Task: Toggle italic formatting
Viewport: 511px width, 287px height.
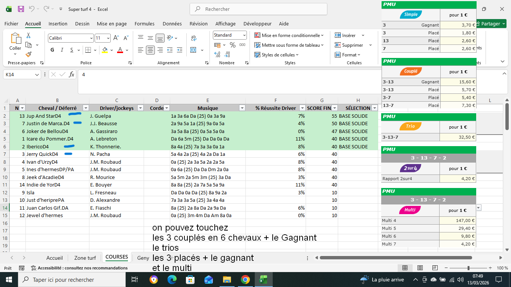Action: point(62,50)
